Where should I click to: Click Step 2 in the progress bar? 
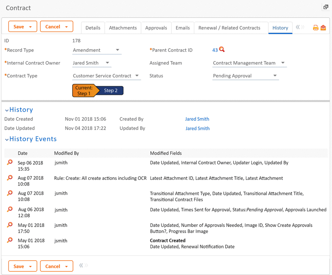coord(111,91)
